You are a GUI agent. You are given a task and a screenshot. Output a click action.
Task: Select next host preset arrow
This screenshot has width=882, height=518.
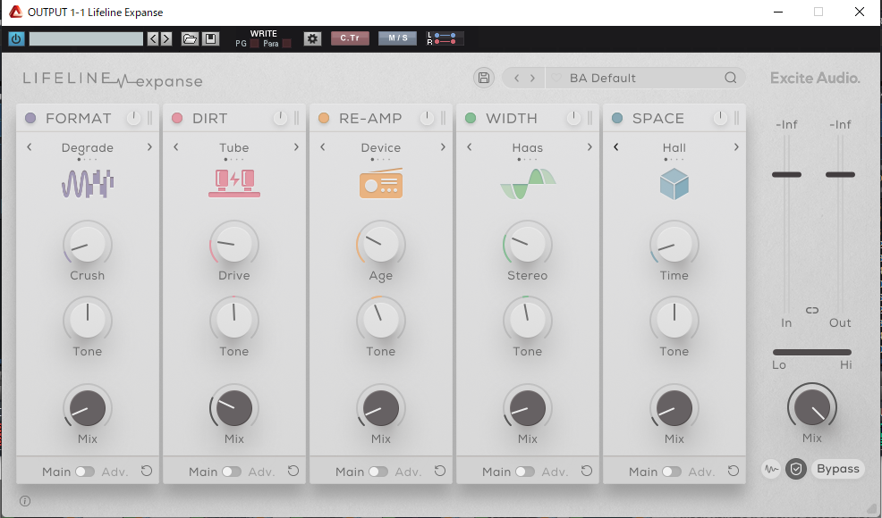point(166,38)
